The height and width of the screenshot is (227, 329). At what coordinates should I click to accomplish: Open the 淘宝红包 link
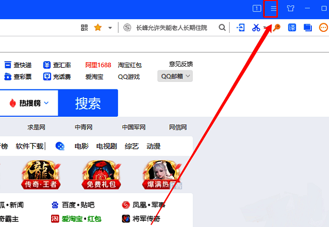(x=130, y=65)
